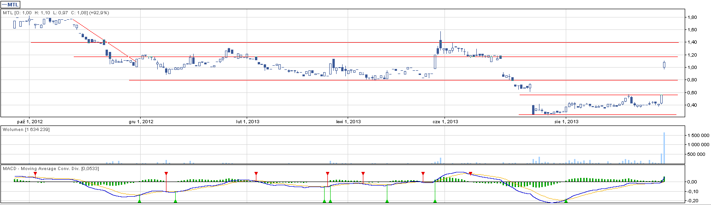Click the cze 1, 2013 date label
Viewport: 711px width, 205px height.
pos(444,122)
